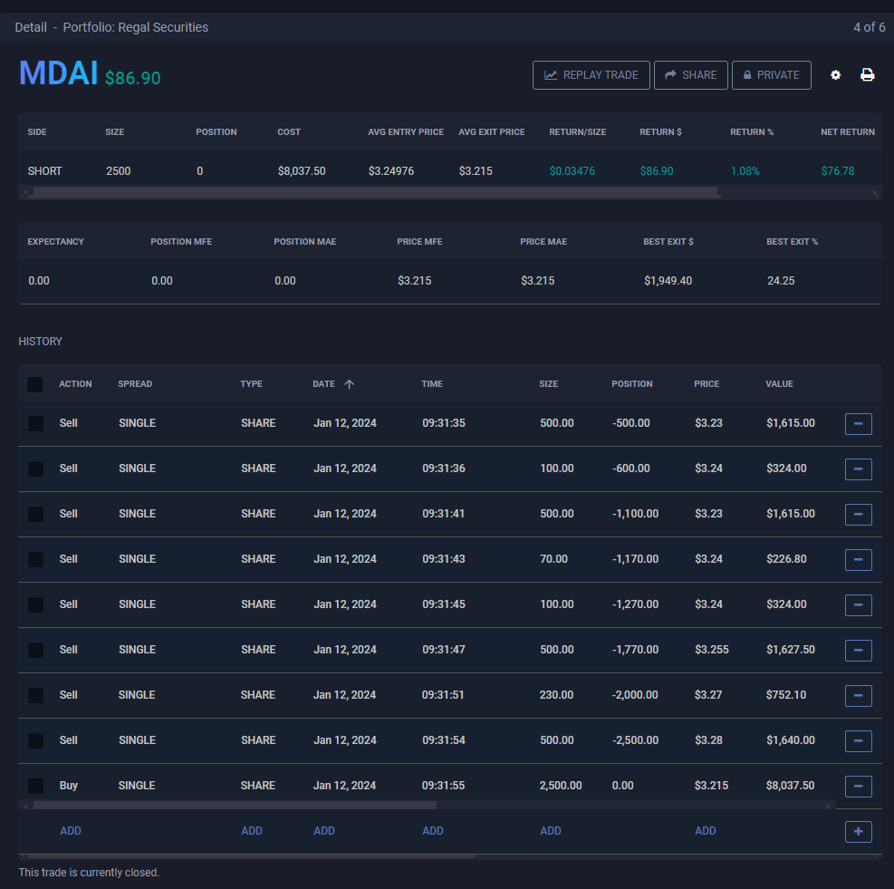Remove the 09:31:35 Sell history row
The height and width of the screenshot is (889, 894).
pyautogui.click(x=858, y=424)
